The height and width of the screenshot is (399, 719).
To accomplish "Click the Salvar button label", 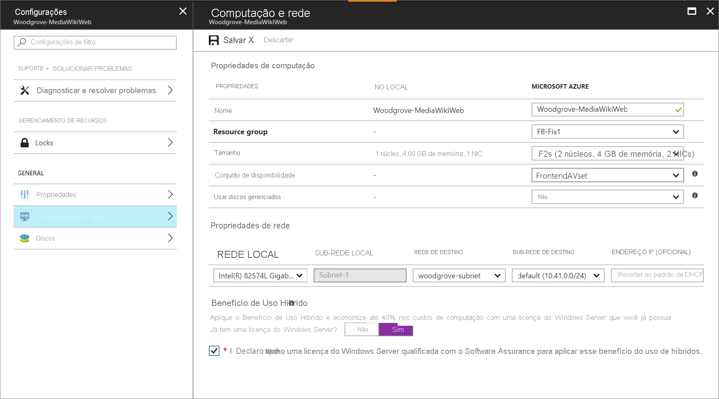I will click(x=235, y=40).
